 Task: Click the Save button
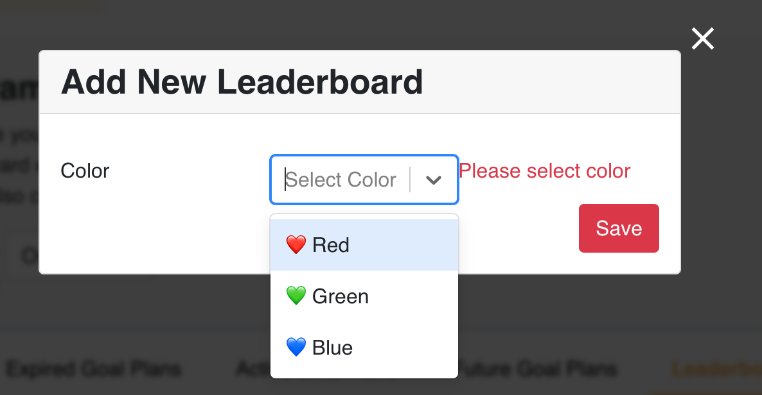(618, 228)
